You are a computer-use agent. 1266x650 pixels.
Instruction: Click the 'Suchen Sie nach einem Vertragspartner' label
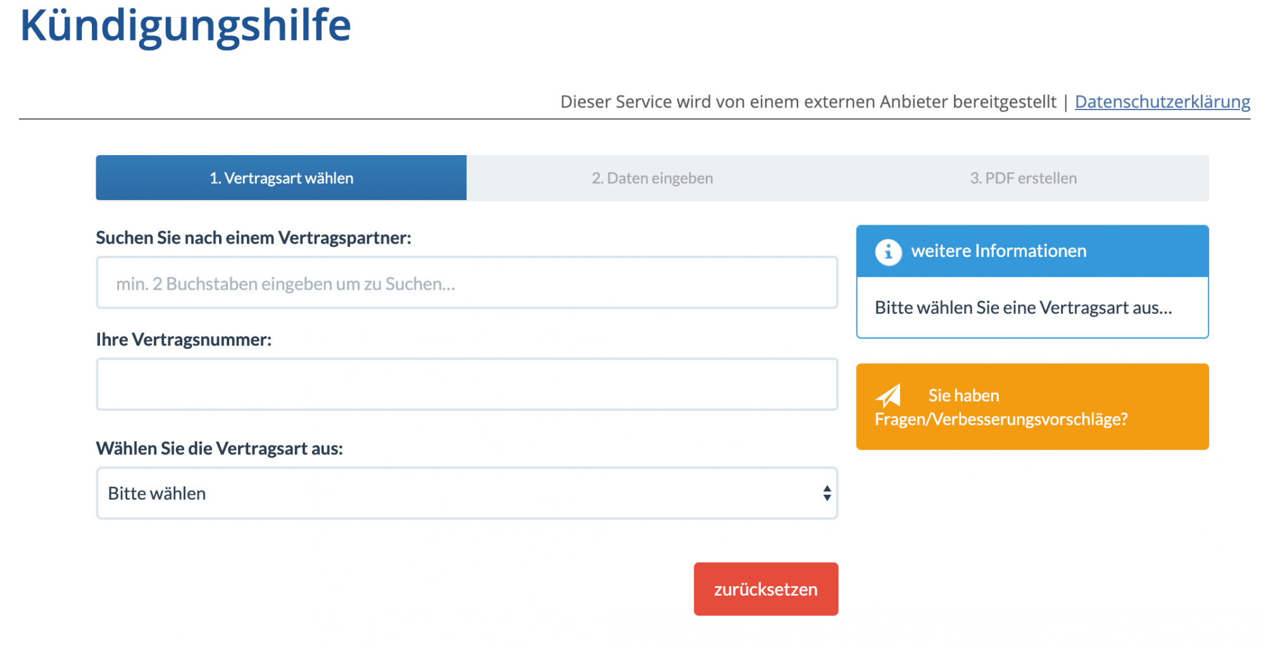pos(253,238)
